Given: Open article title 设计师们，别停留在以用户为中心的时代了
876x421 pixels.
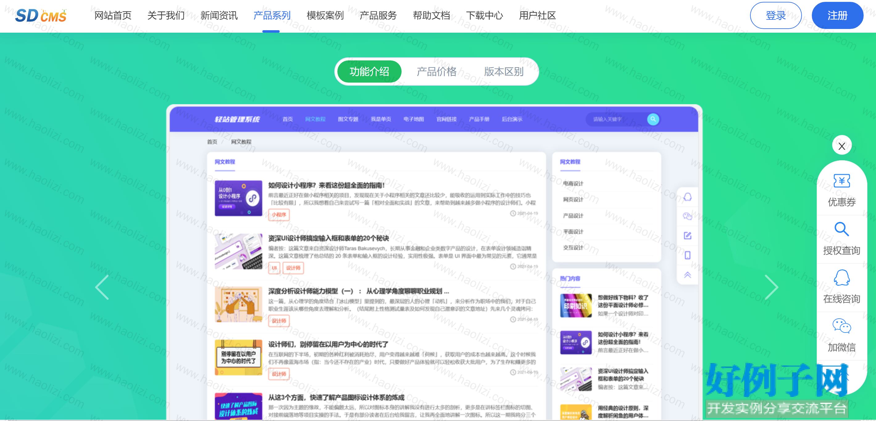Looking at the screenshot, I should pos(328,344).
